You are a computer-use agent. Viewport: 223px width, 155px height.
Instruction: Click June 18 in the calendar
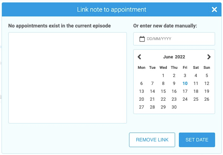click(196, 91)
